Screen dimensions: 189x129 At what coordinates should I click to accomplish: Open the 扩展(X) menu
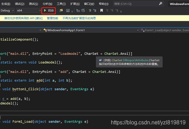tap(75, 4)
